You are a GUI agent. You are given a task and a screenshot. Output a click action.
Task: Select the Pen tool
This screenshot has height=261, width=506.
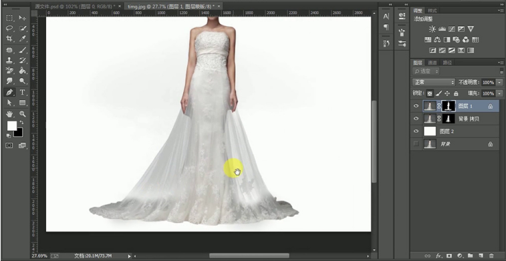click(9, 93)
